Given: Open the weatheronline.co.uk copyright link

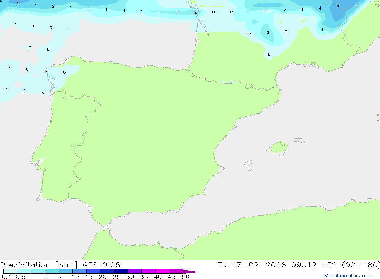Looking at the screenshot, I should [348, 276].
